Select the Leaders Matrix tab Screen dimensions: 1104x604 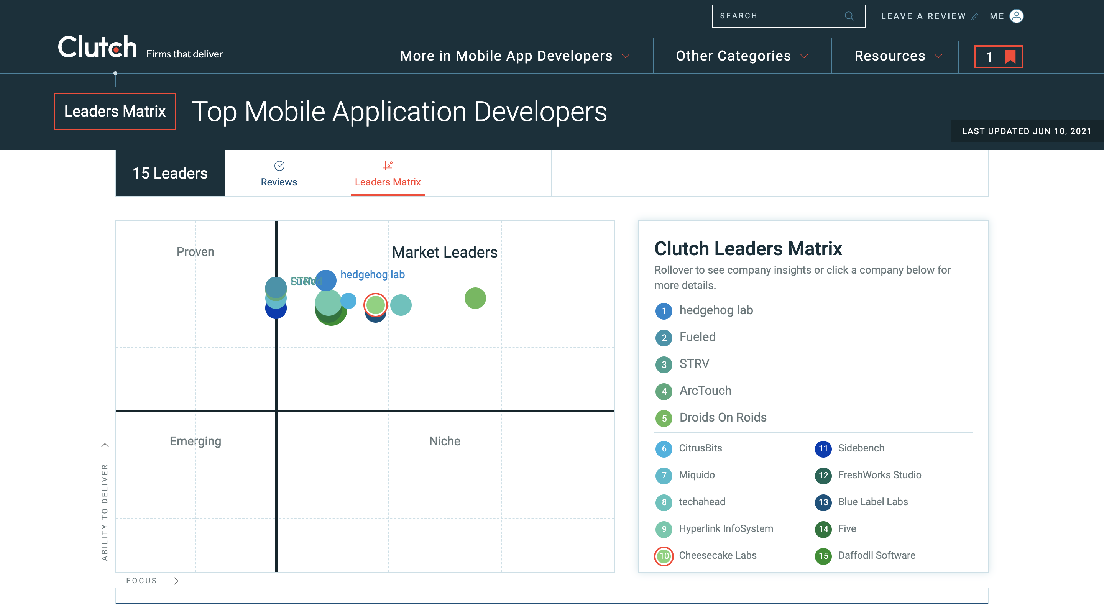click(x=388, y=173)
